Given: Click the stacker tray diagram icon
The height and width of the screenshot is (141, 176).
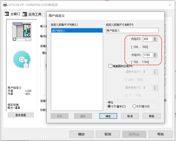Looking at the screenshot, I should 22,31.
